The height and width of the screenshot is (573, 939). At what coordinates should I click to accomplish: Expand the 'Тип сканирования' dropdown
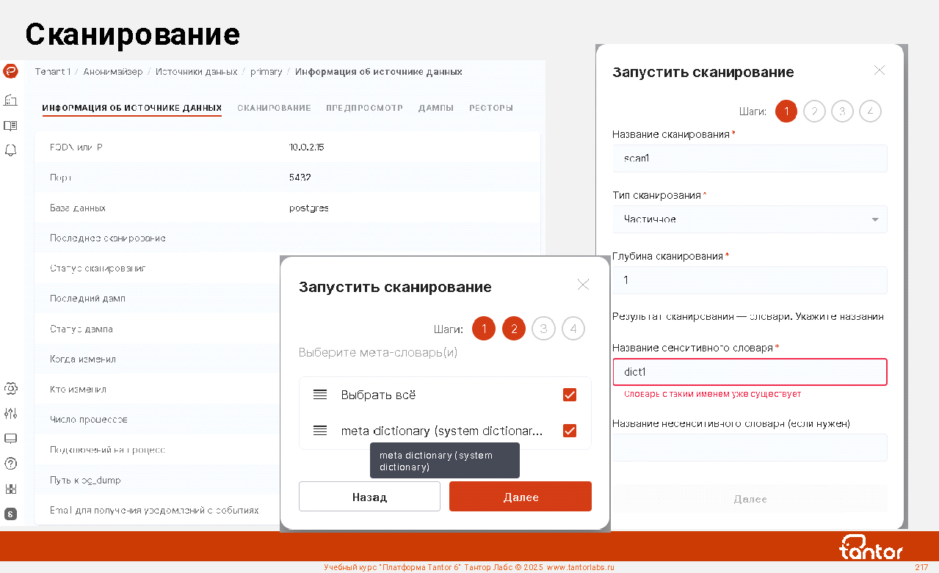750,219
